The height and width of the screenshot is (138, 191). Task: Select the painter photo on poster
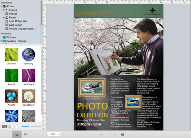(x=118, y=46)
